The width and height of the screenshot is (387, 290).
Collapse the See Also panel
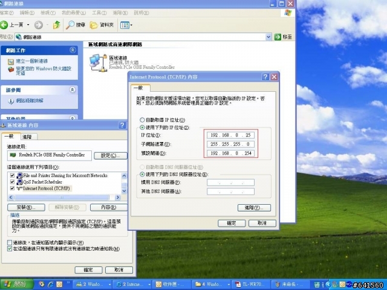pyautogui.click(x=73, y=90)
